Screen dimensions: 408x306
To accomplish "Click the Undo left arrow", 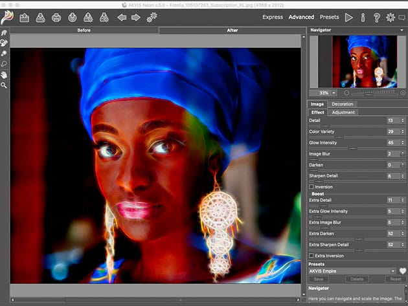I will tap(121, 17).
